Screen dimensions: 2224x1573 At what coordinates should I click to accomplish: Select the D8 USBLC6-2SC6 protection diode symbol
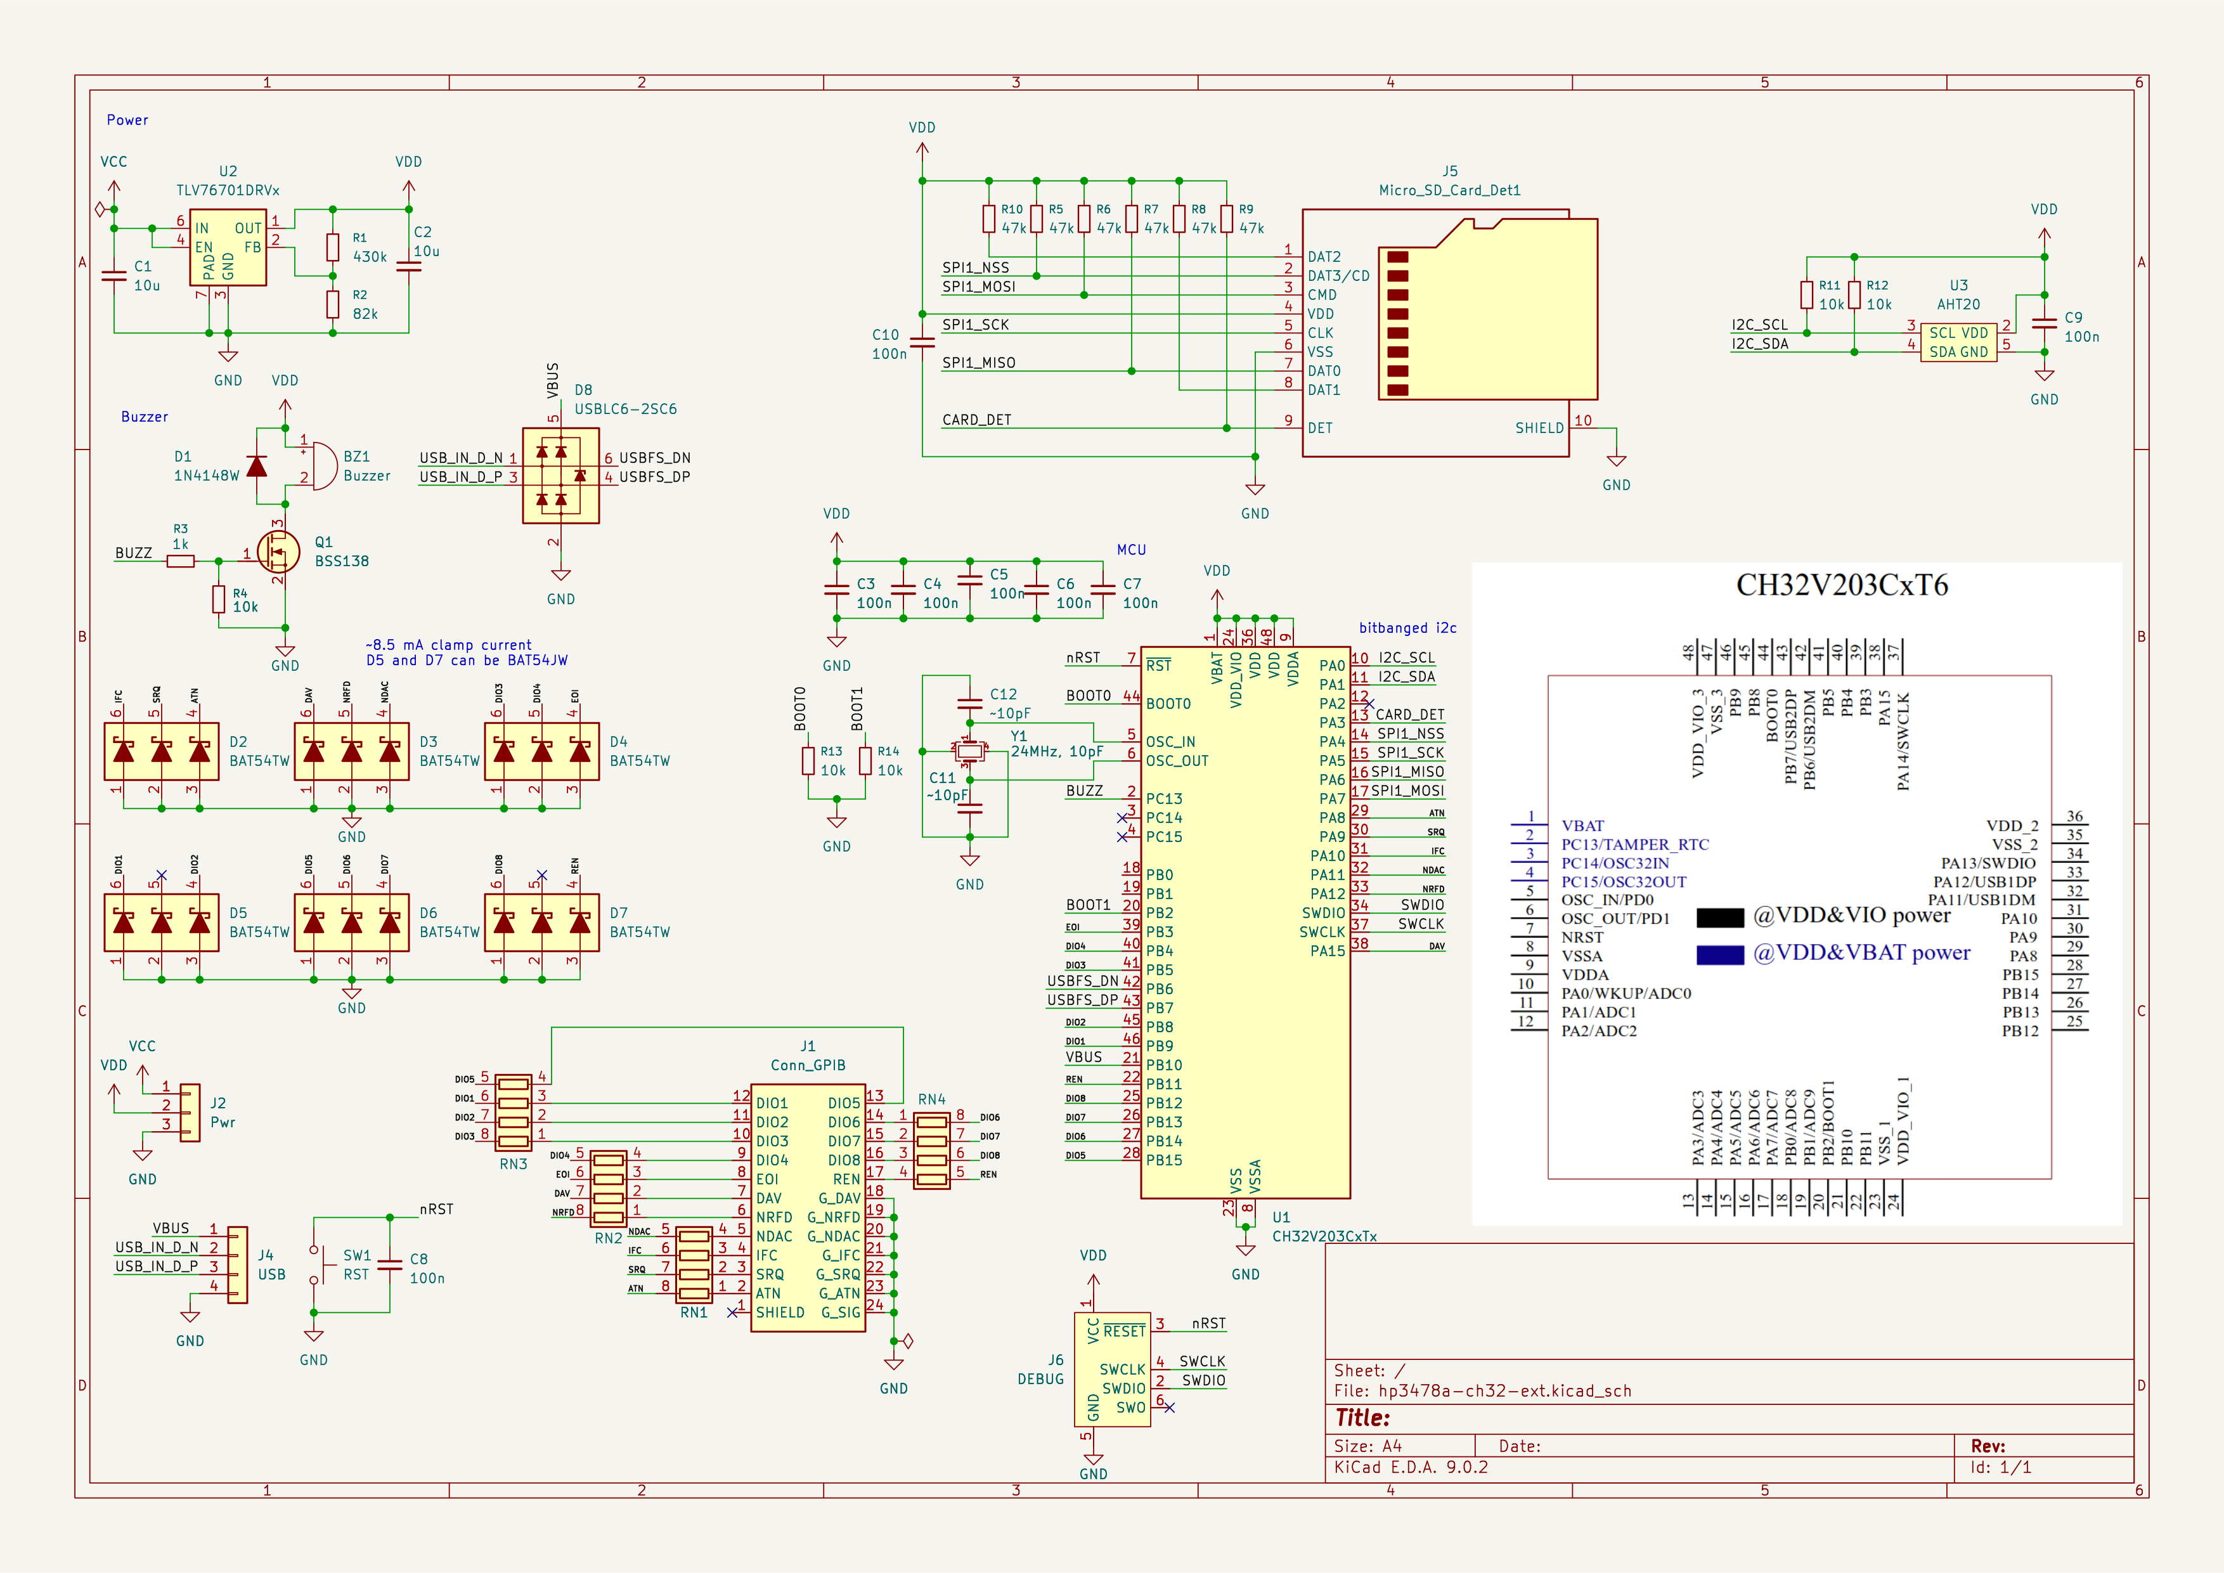(x=561, y=476)
